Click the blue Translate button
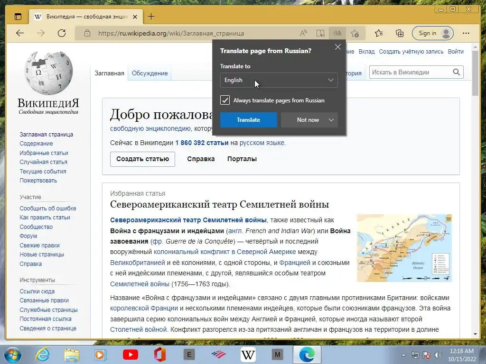Viewport: 486px width, 364px height. [x=248, y=120]
